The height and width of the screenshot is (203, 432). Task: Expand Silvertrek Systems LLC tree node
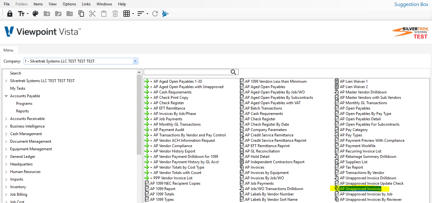pos(6,81)
